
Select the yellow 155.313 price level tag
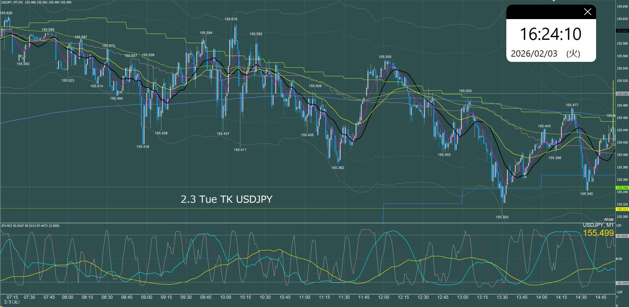[622, 209]
